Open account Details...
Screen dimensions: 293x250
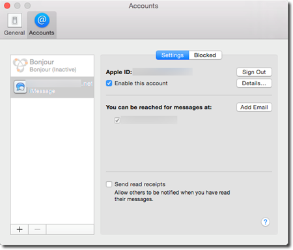pyautogui.click(x=254, y=83)
